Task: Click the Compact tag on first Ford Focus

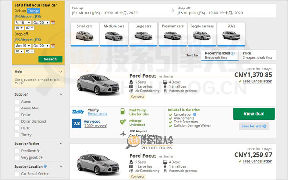Action: tap(137, 96)
